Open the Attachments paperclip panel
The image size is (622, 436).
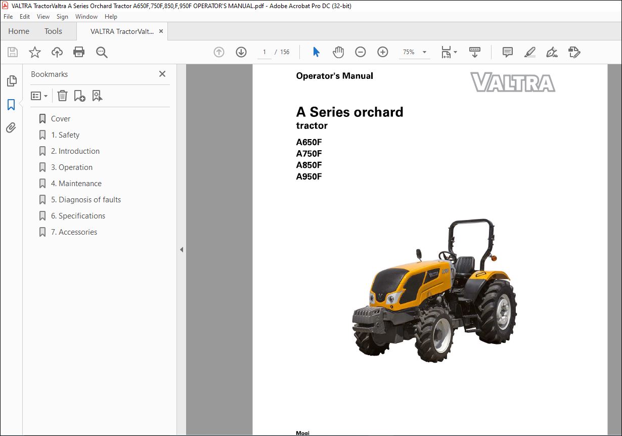(11, 128)
